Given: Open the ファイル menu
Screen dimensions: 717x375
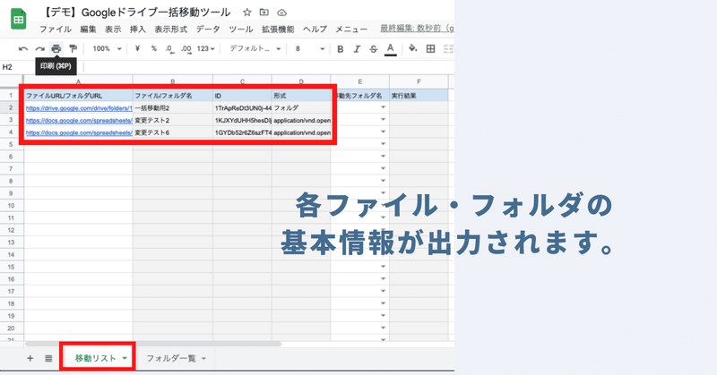Looking at the screenshot, I should pyautogui.click(x=56, y=30).
